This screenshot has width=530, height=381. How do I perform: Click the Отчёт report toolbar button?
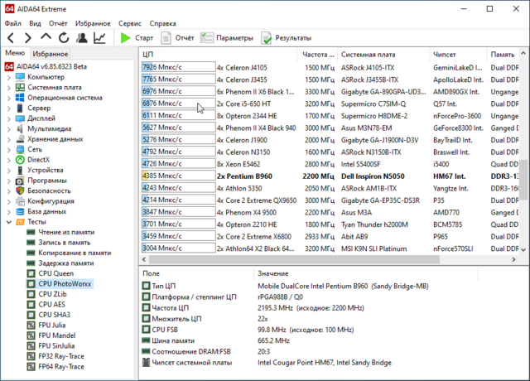coord(178,38)
